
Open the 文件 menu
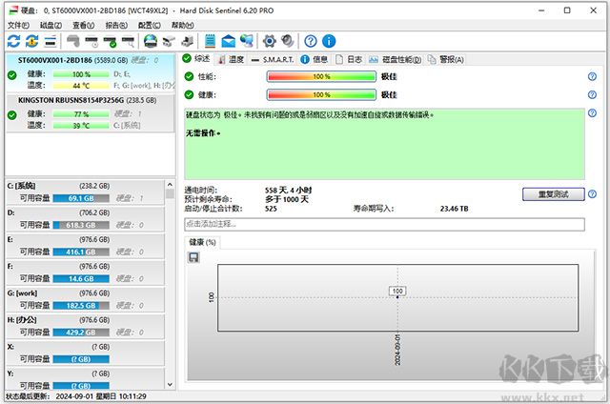[x=18, y=25]
